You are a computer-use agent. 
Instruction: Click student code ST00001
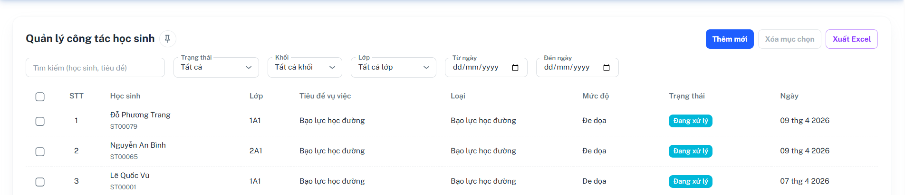click(123, 187)
